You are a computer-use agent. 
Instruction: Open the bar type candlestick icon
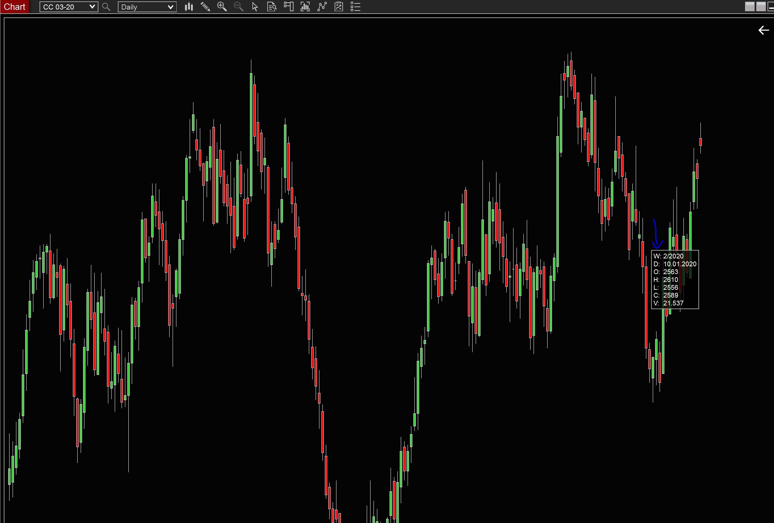click(189, 7)
